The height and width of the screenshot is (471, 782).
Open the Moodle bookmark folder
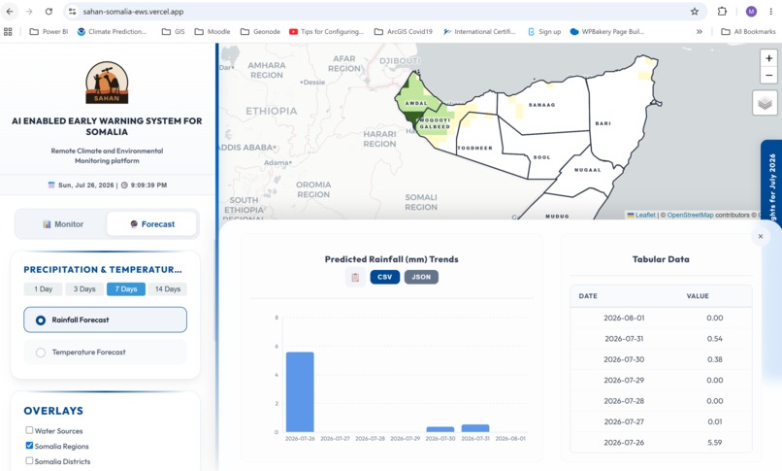212,31
